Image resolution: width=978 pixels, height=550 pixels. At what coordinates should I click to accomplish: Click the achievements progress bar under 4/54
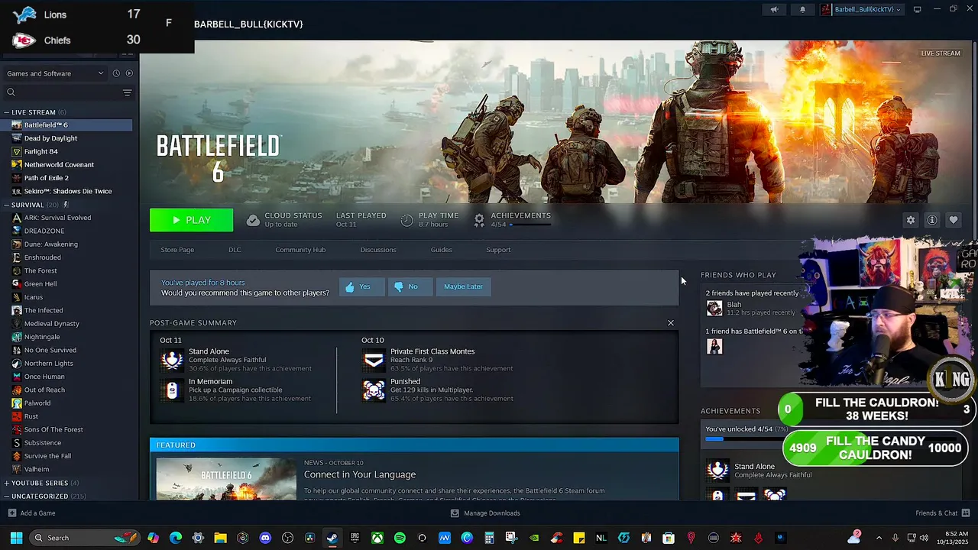[x=530, y=225]
